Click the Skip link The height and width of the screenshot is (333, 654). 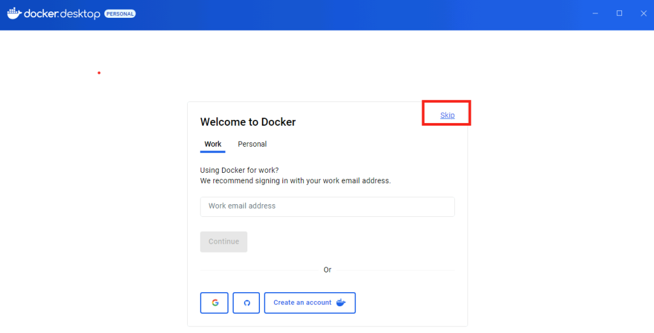tap(447, 115)
